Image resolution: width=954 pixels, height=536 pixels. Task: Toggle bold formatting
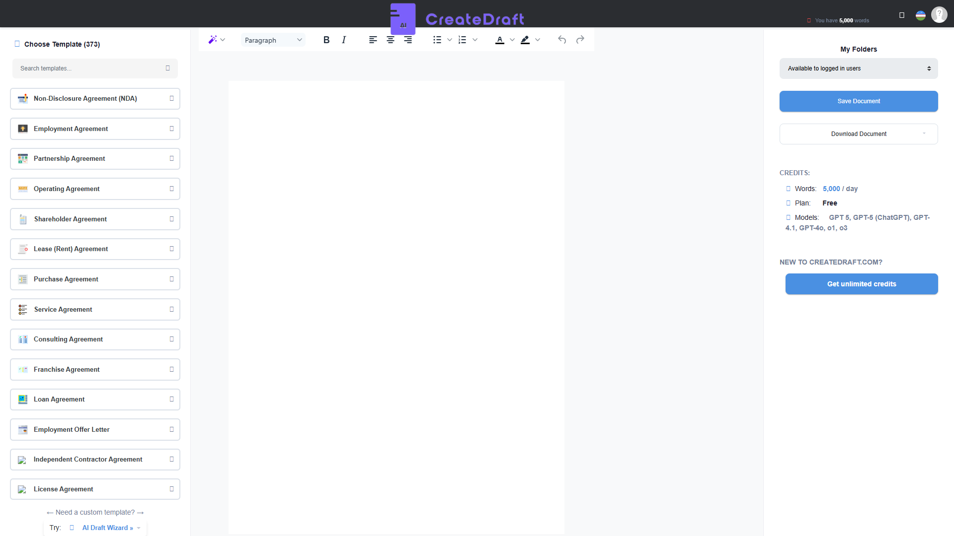click(x=326, y=40)
